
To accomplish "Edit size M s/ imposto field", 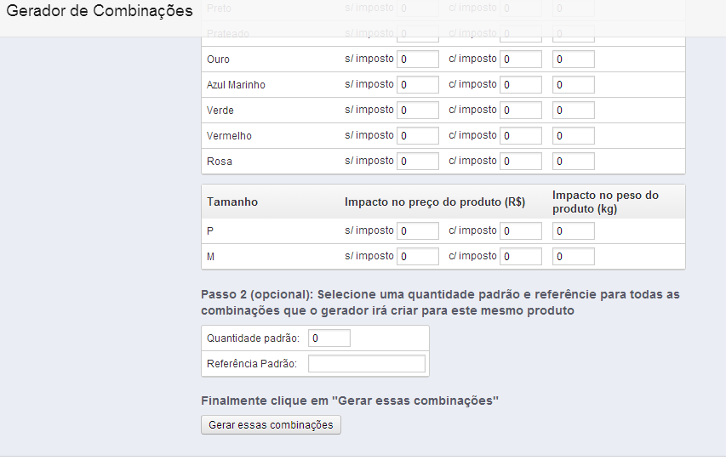I will coord(418,256).
